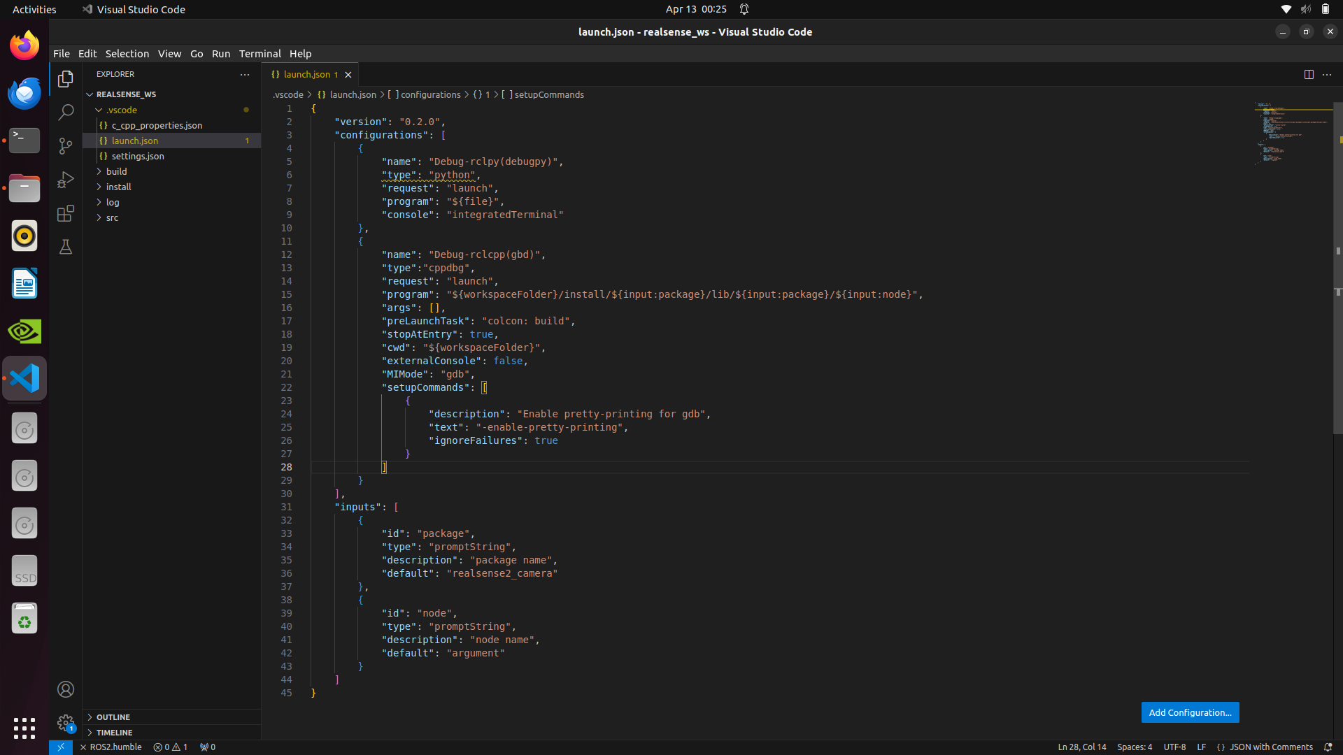Open the Run menu
Screen dimensions: 1343x755
[x=221, y=54]
